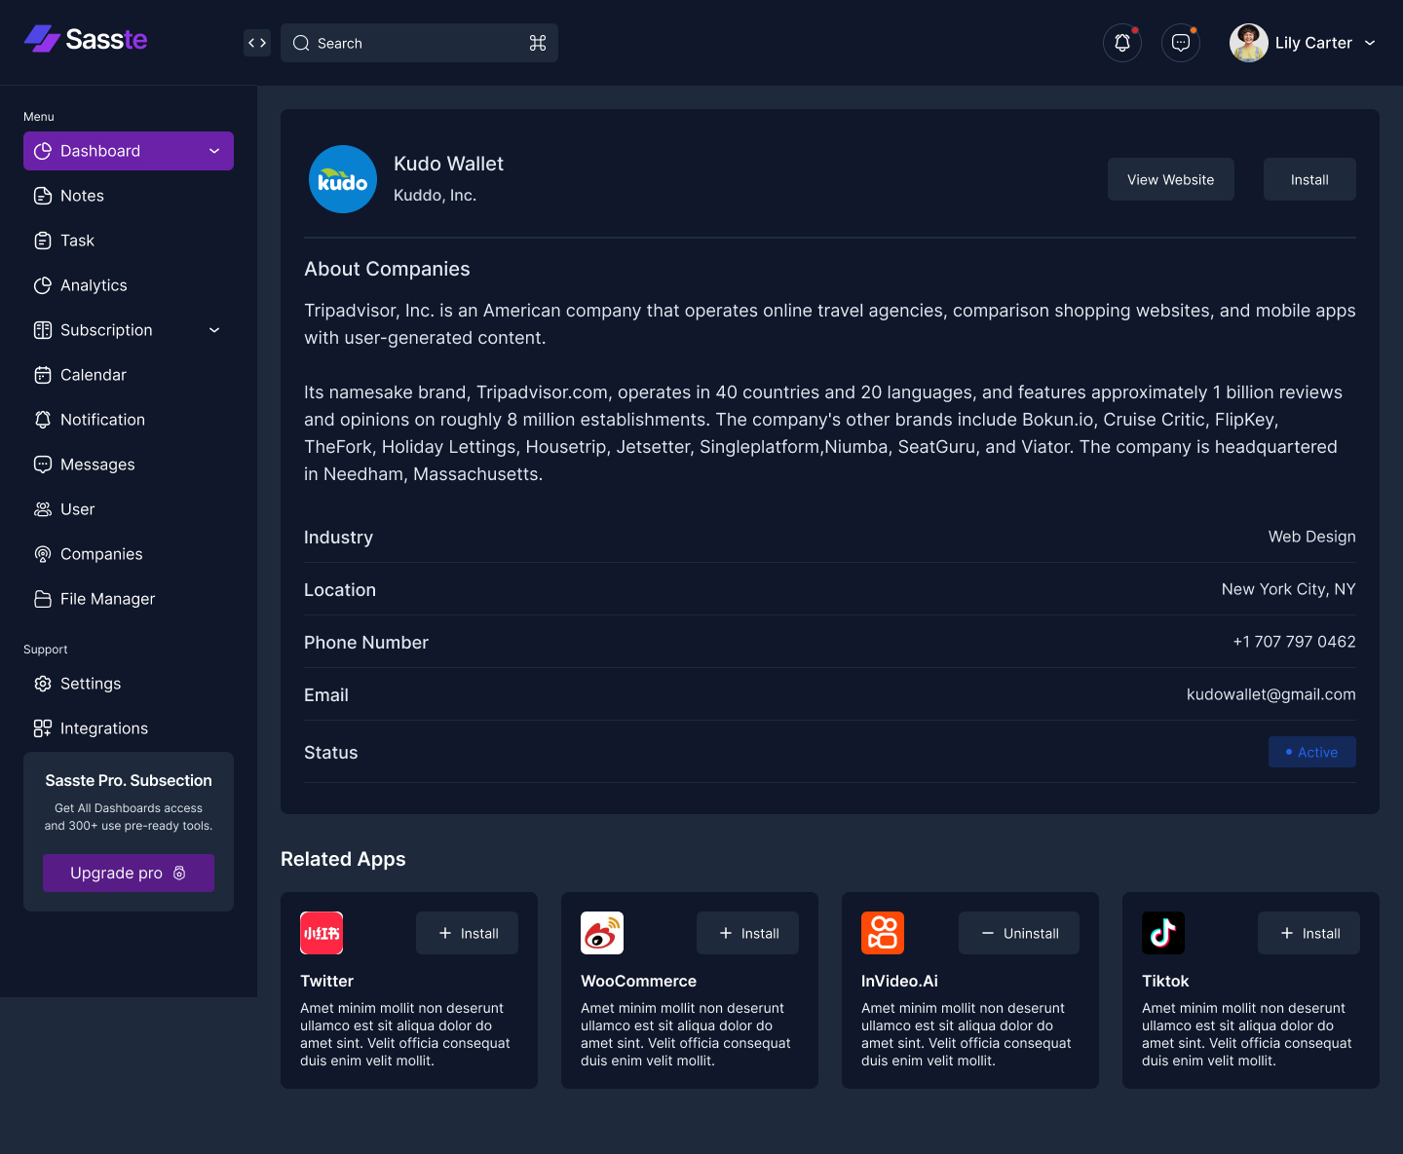Click the Task clipboard icon
Screen dimensions: 1403x1154
click(x=43, y=241)
